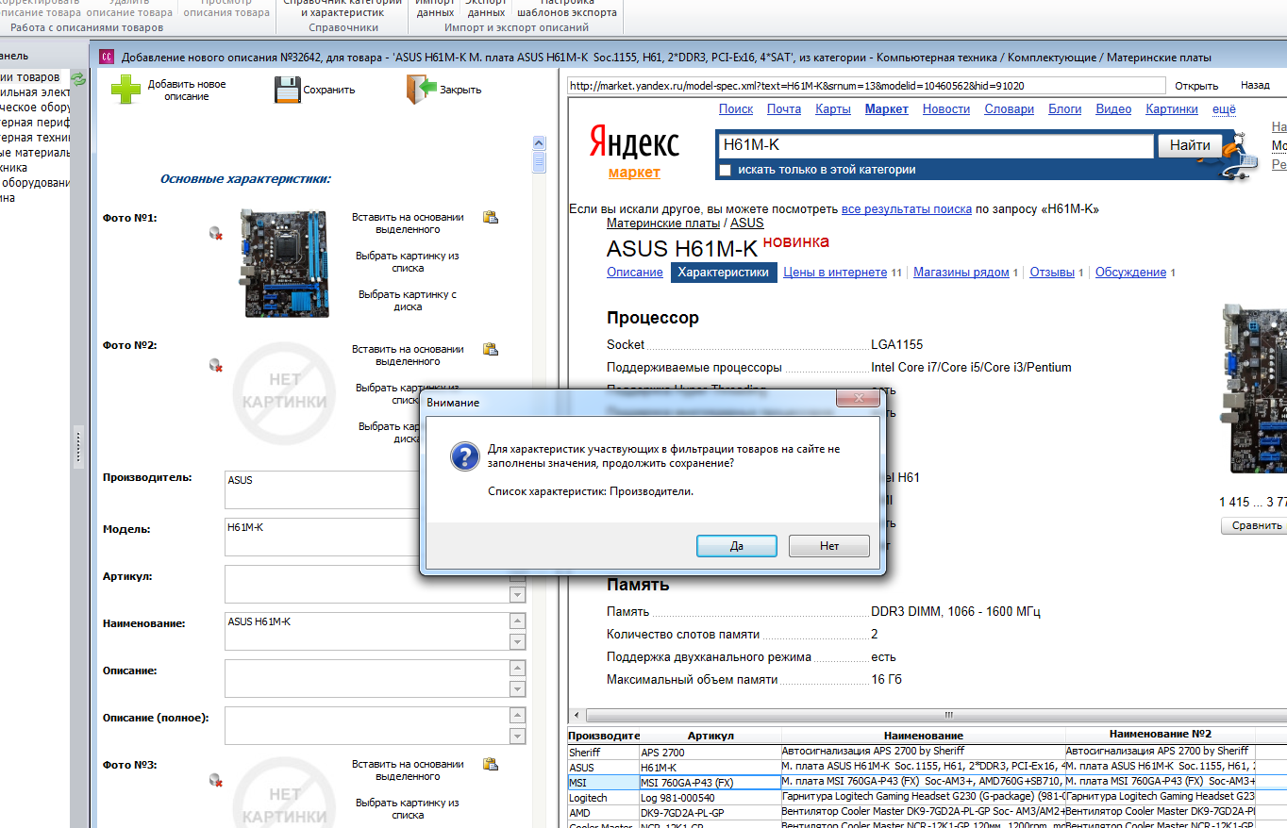Click the Yandex search input with H61M-K
1287x828 pixels.
(935, 146)
